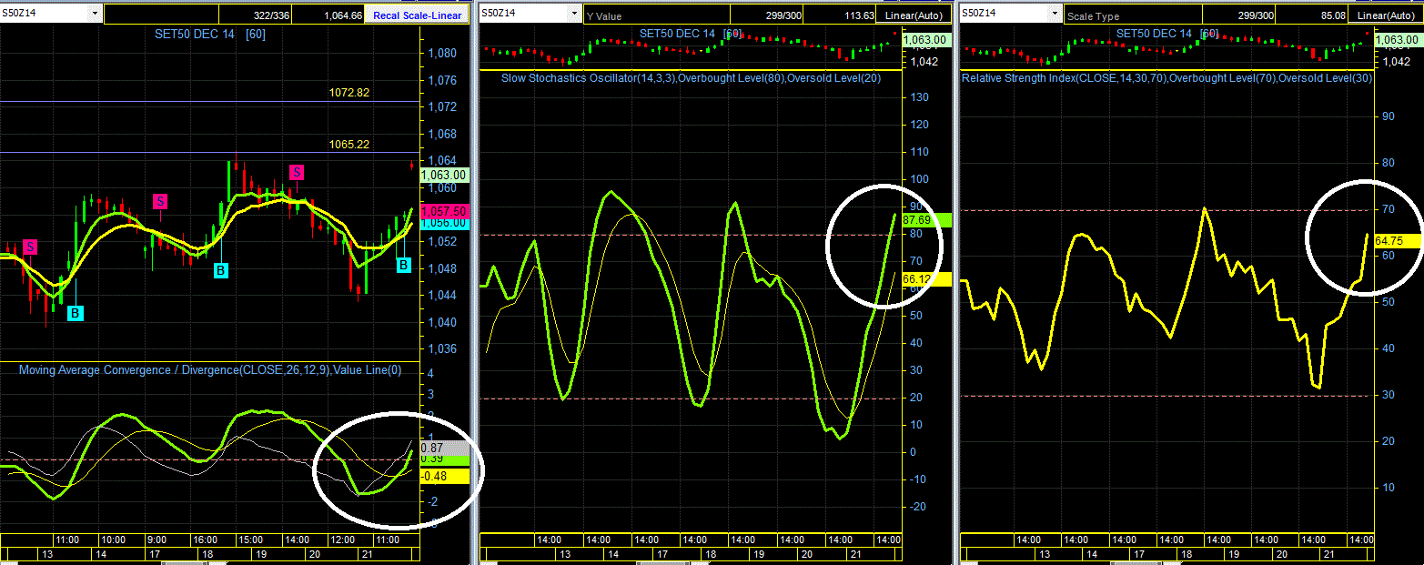Open the S50Z14 symbol dropdown in the Stochastics window
This screenshot has width=1424, height=565.
[573, 14]
